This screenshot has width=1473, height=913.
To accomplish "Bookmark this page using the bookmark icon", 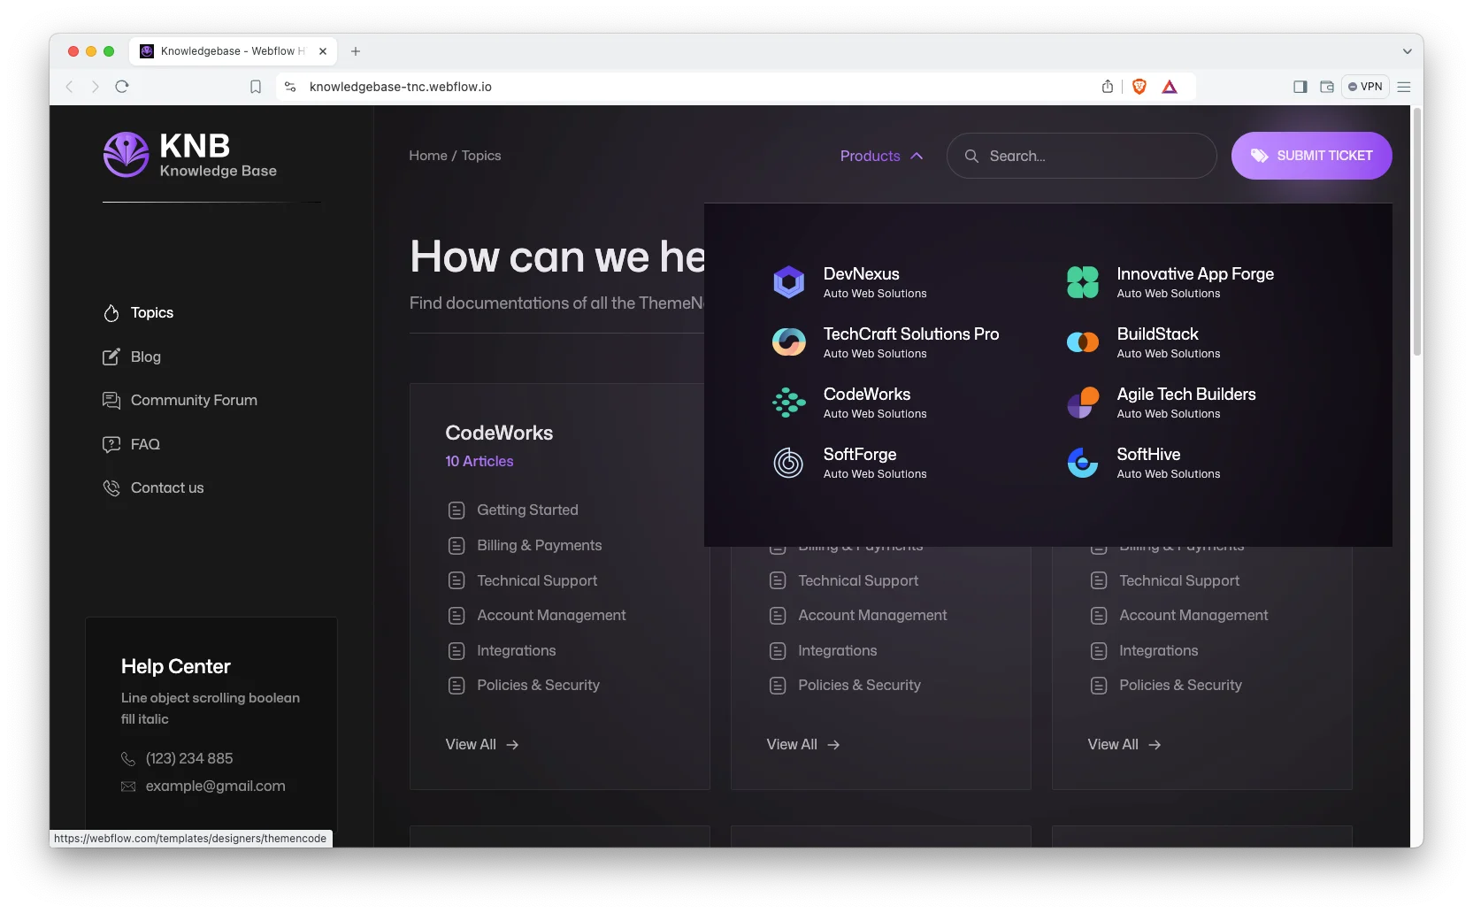I will coord(256,87).
